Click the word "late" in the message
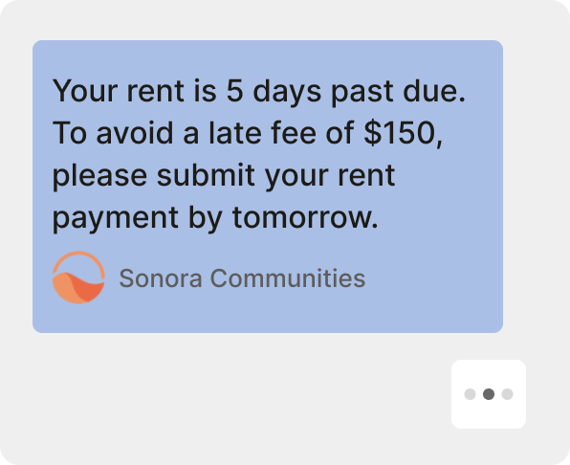The width and height of the screenshot is (570, 465). [x=235, y=133]
